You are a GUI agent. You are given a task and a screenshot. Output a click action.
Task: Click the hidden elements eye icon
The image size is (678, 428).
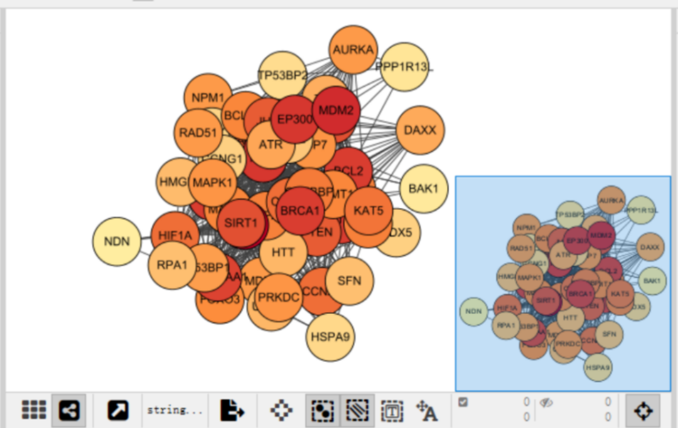(x=546, y=402)
